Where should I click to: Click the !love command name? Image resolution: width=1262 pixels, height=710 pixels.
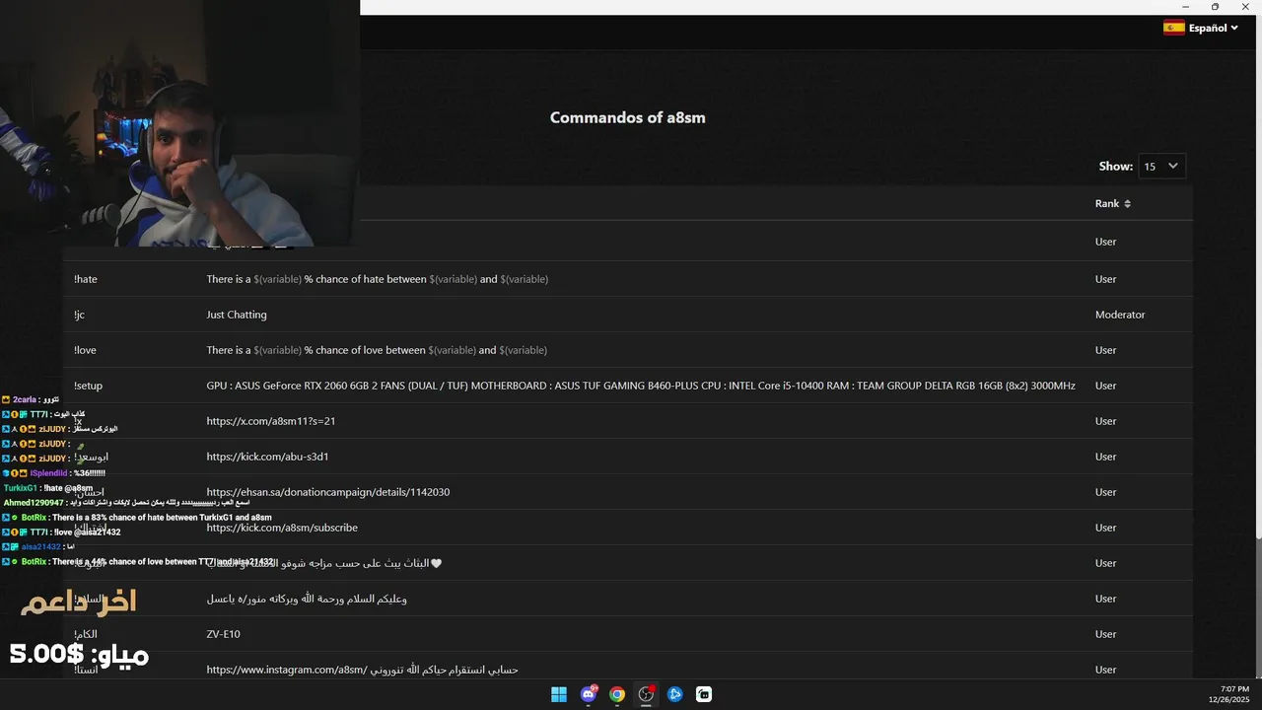coord(85,350)
